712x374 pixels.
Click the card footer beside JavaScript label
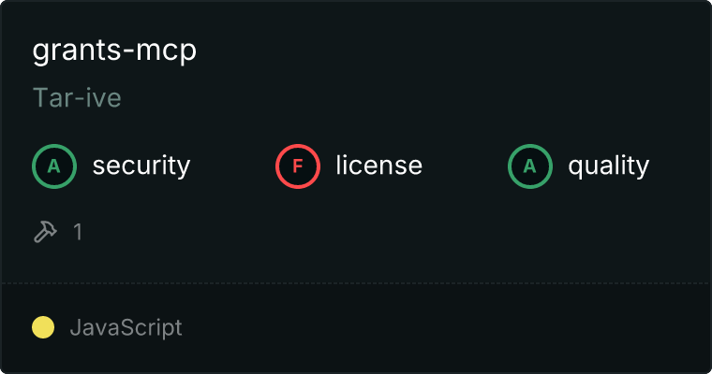pos(445,327)
